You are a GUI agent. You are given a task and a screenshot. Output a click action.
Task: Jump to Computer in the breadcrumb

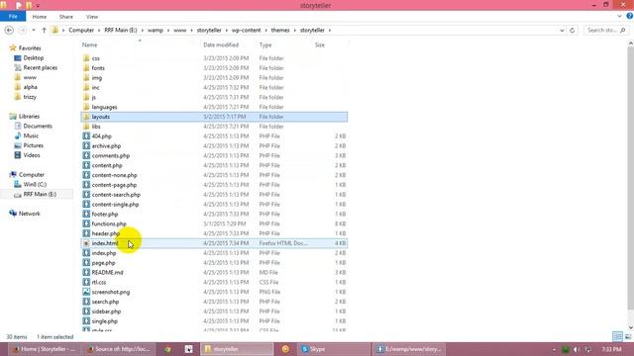81,31
